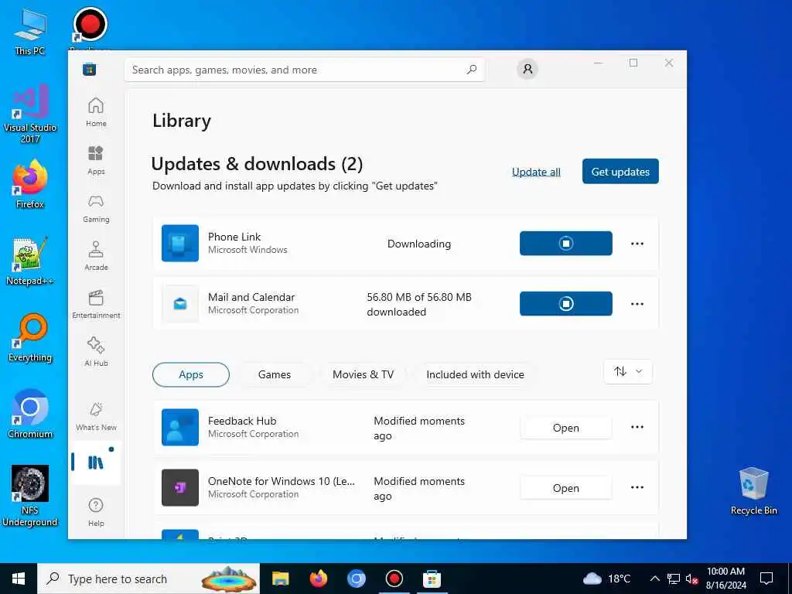
Task: Open the Gaming section
Action: coord(96,208)
